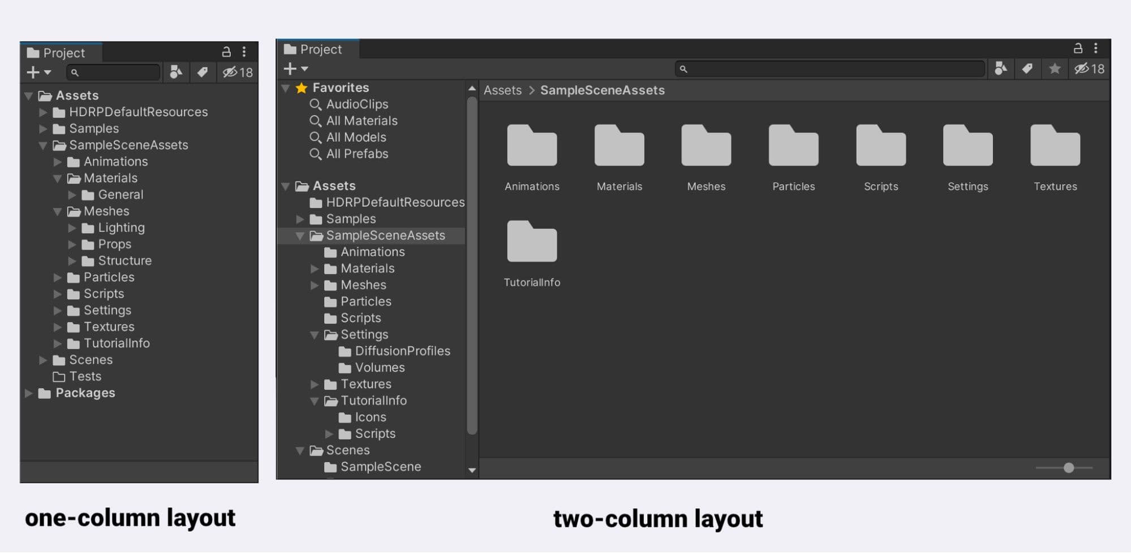This screenshot has width=1131, height=553.
Task: Click the Favorites star icon in the sidebar
Action: click(302, 88)
